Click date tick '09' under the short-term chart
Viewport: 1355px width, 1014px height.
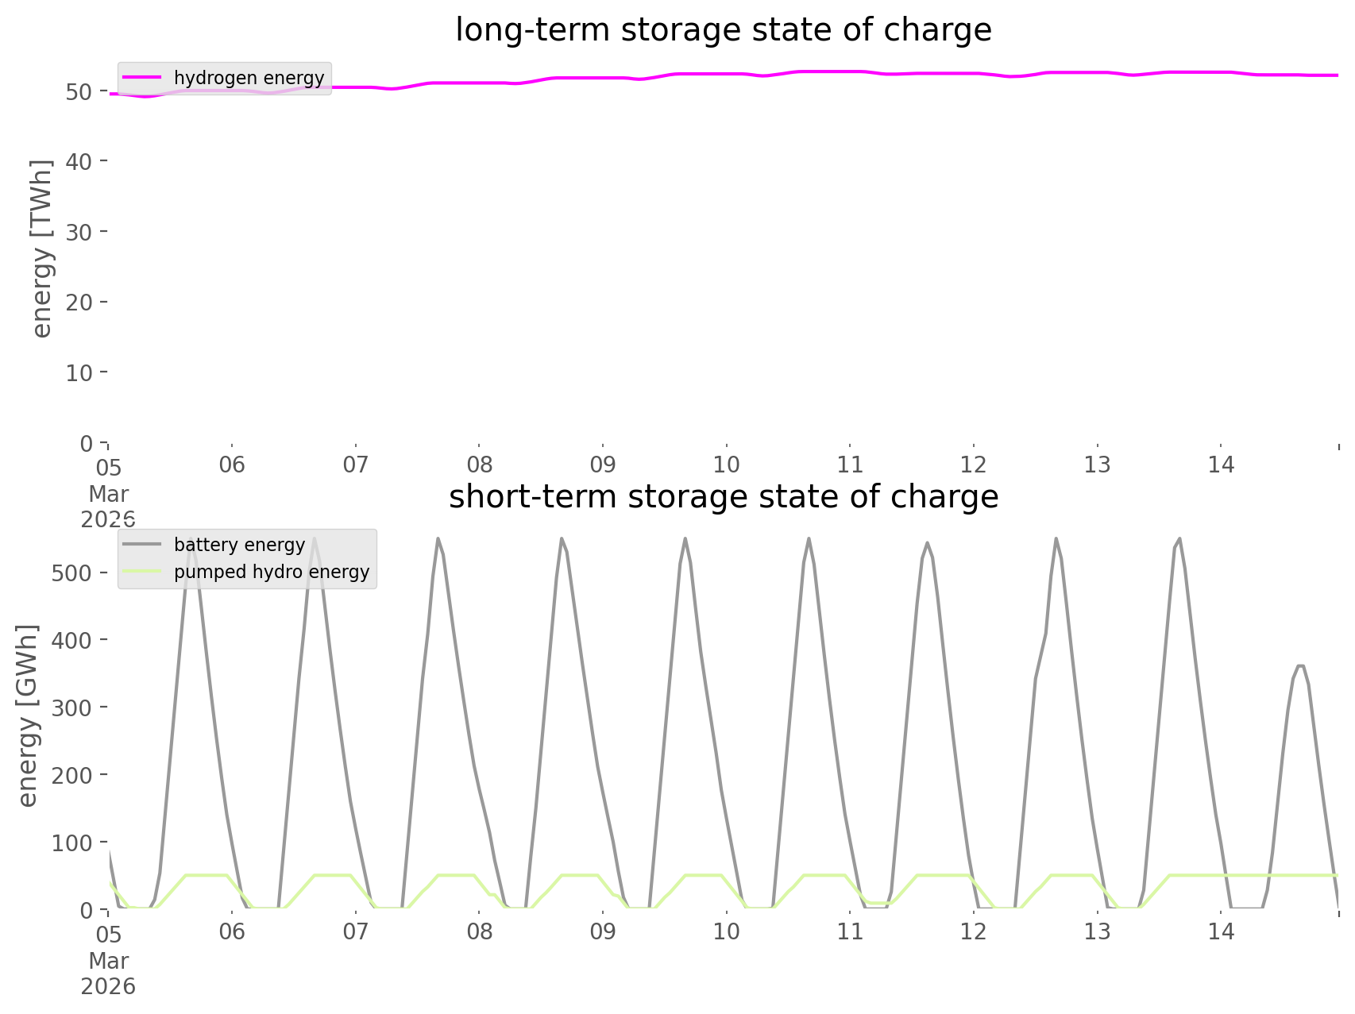[x=603, y=931]
